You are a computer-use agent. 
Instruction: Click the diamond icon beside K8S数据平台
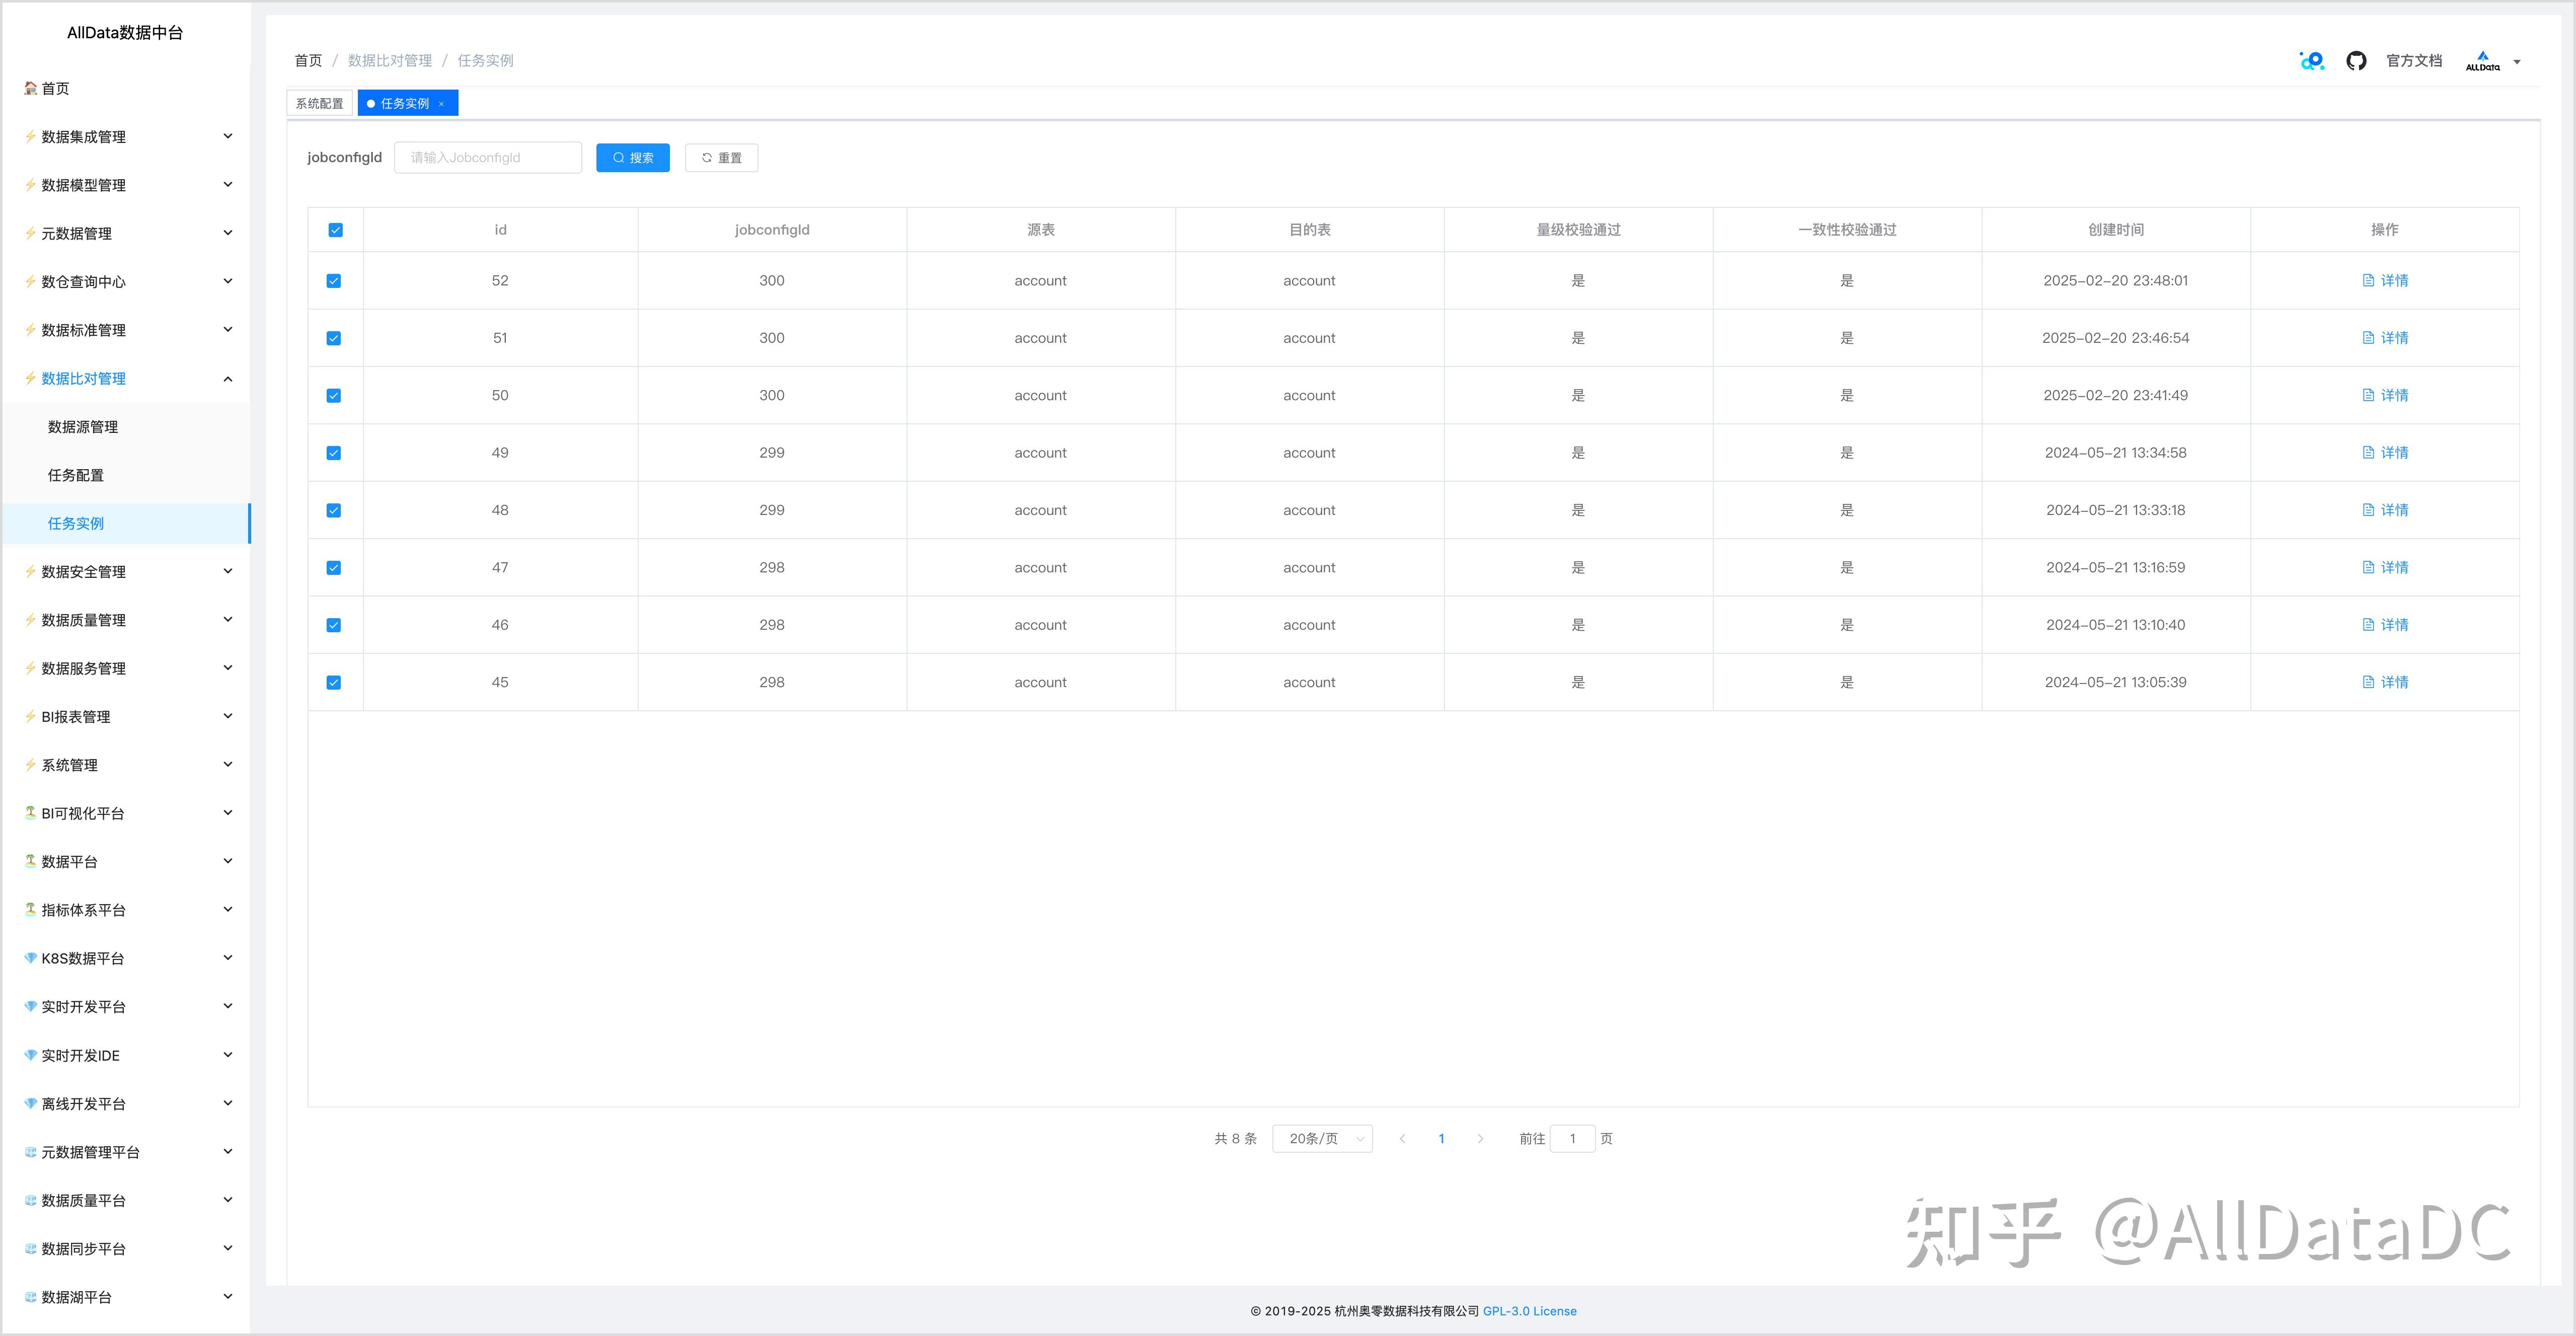pyautogui.click(x=30, y=958)
